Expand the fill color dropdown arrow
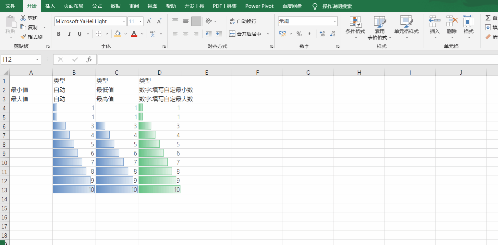 (125, 34)
